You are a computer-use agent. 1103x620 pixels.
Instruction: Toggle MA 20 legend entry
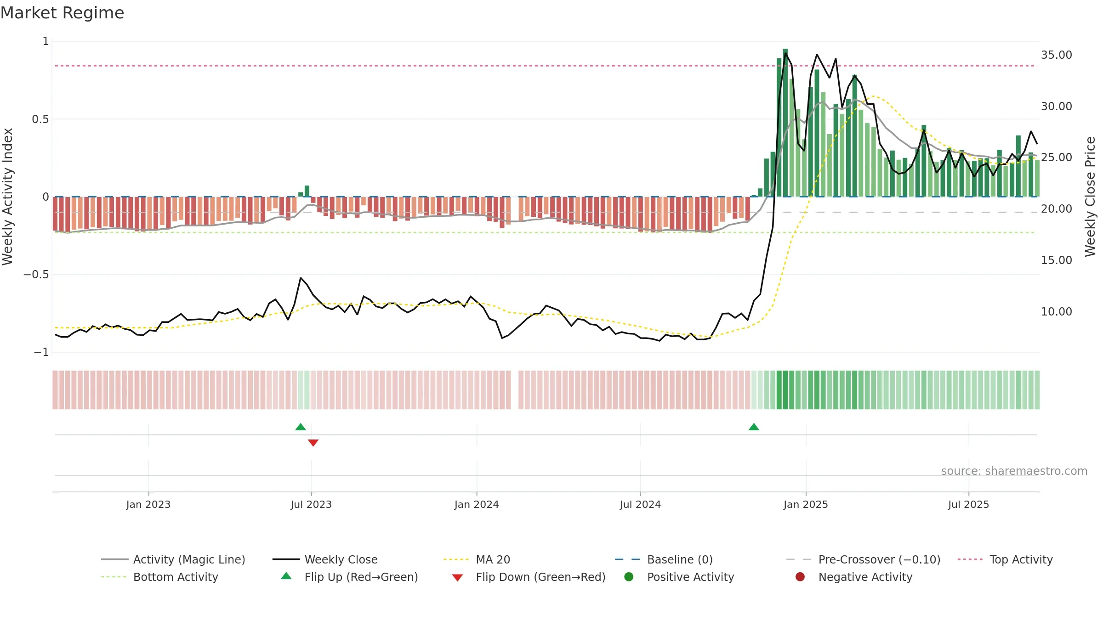tap(477, 559)
